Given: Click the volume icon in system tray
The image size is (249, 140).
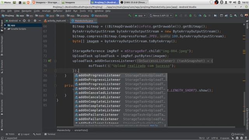Looking at the screenshot, I should click(x=235, y=2).
